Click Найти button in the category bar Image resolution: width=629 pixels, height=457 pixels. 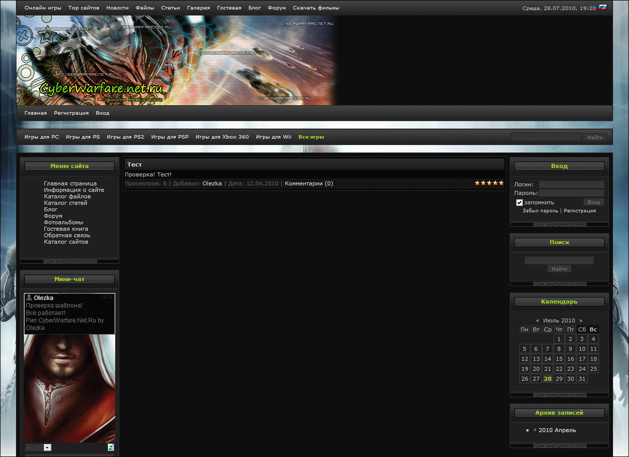coord(595,137)
